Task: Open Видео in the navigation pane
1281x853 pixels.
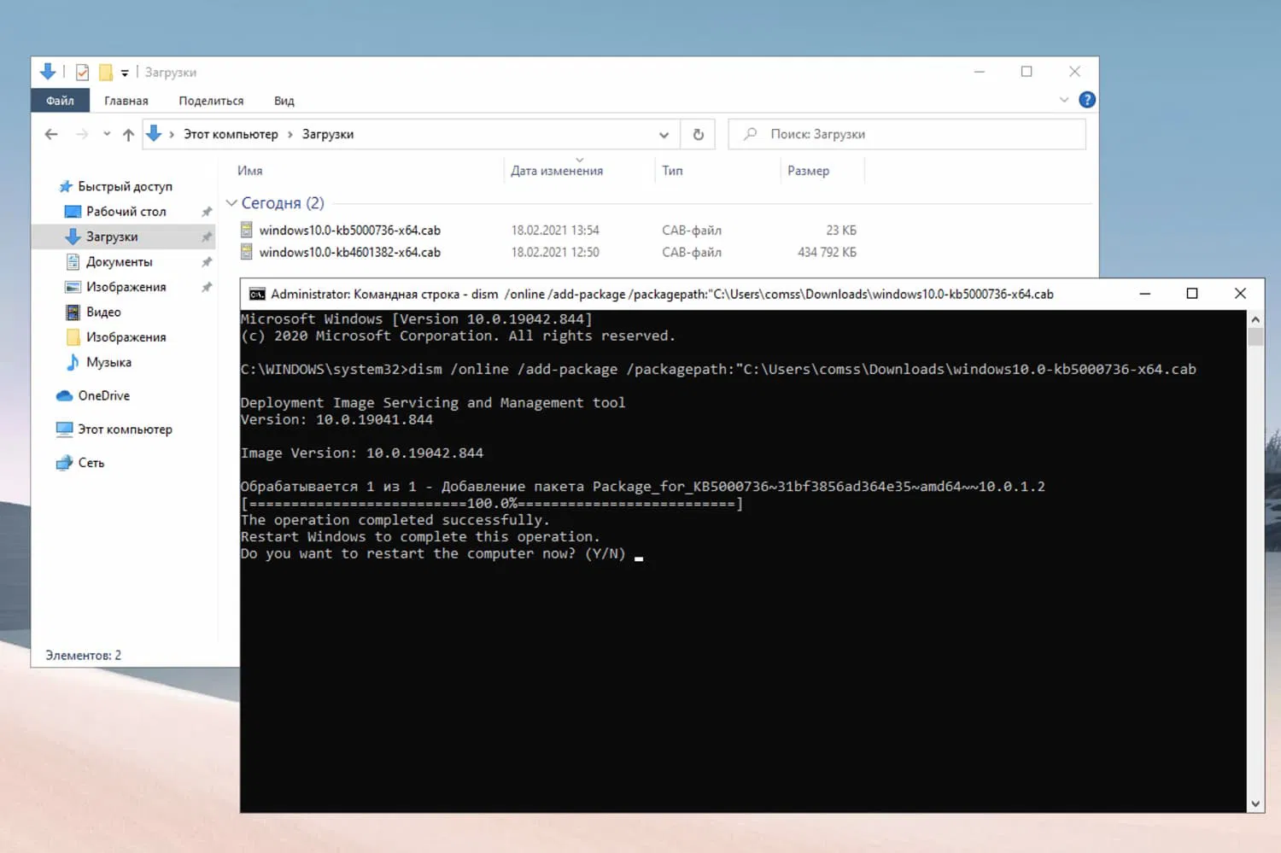Action: pos(103,313)
